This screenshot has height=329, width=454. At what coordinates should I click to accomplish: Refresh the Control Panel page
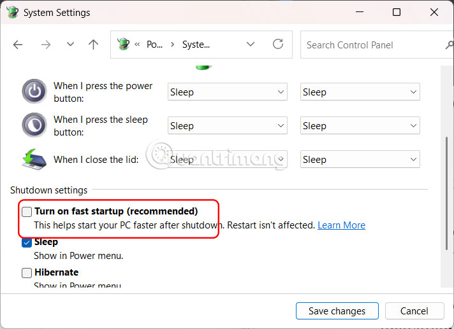277,45
